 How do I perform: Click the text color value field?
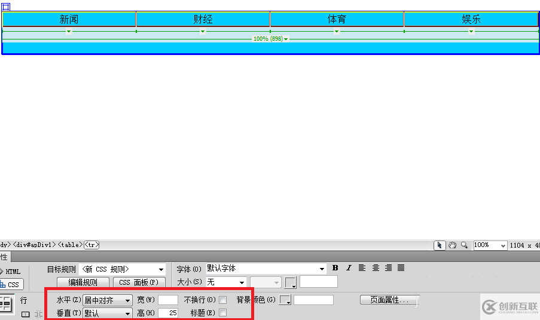[x=319, y=282]
